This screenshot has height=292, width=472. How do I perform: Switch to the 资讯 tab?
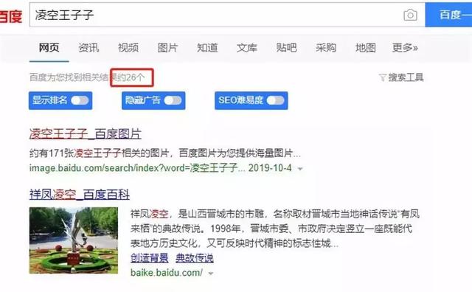coord(88,48)
